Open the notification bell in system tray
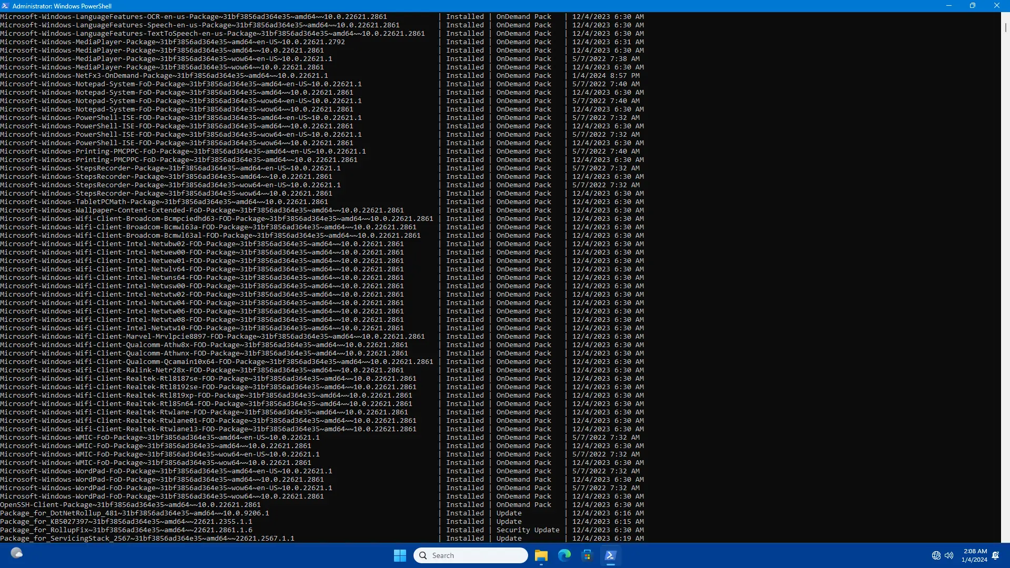The image size is (1010, 568). click(x=996, y=555)
